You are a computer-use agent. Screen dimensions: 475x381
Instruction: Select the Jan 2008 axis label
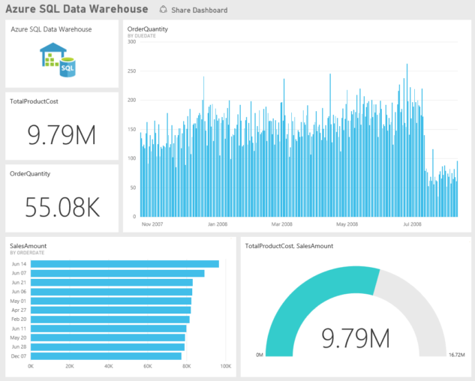point(218,224)
